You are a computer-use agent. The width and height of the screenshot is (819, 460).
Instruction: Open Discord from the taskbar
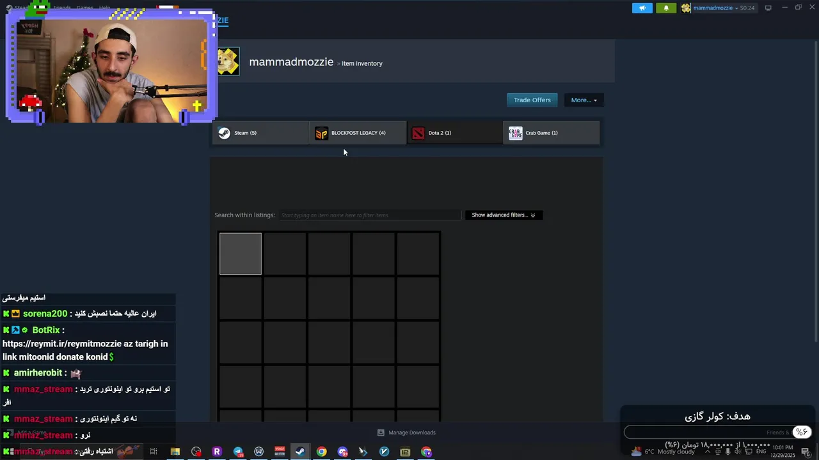tap(342, 452)
